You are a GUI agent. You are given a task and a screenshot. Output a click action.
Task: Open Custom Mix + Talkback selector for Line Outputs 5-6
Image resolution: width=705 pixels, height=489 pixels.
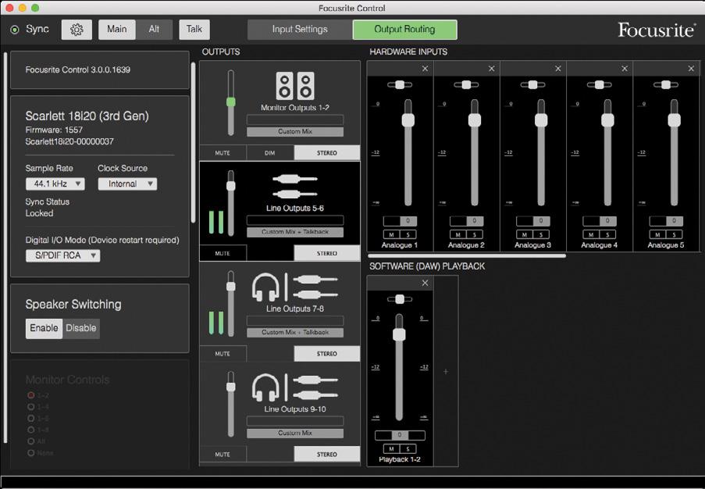[295, 232]
